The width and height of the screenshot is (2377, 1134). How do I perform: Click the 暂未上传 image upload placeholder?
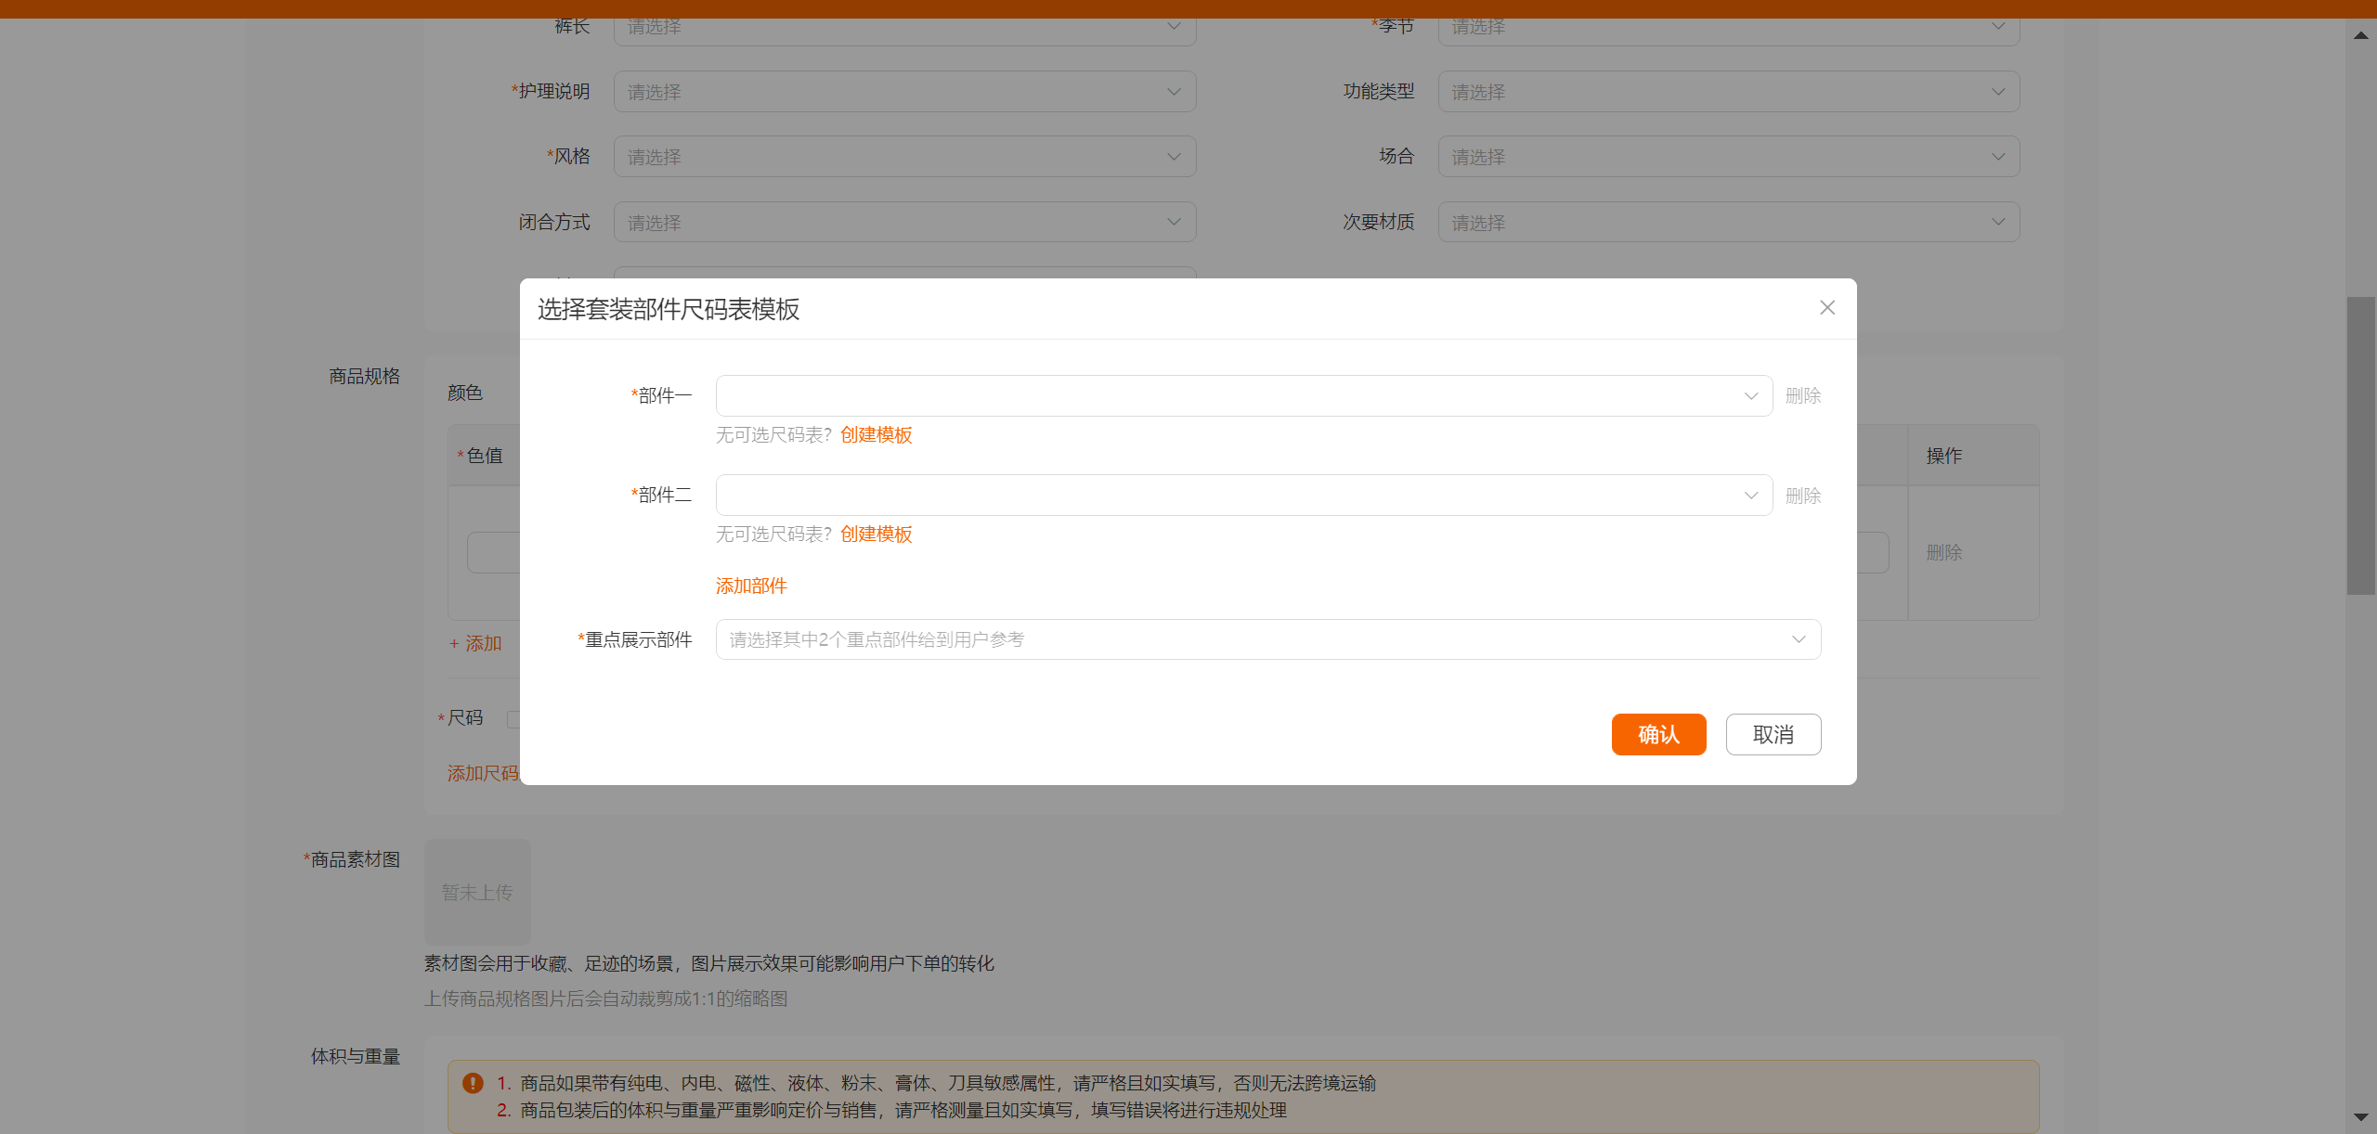click(476, 892)
